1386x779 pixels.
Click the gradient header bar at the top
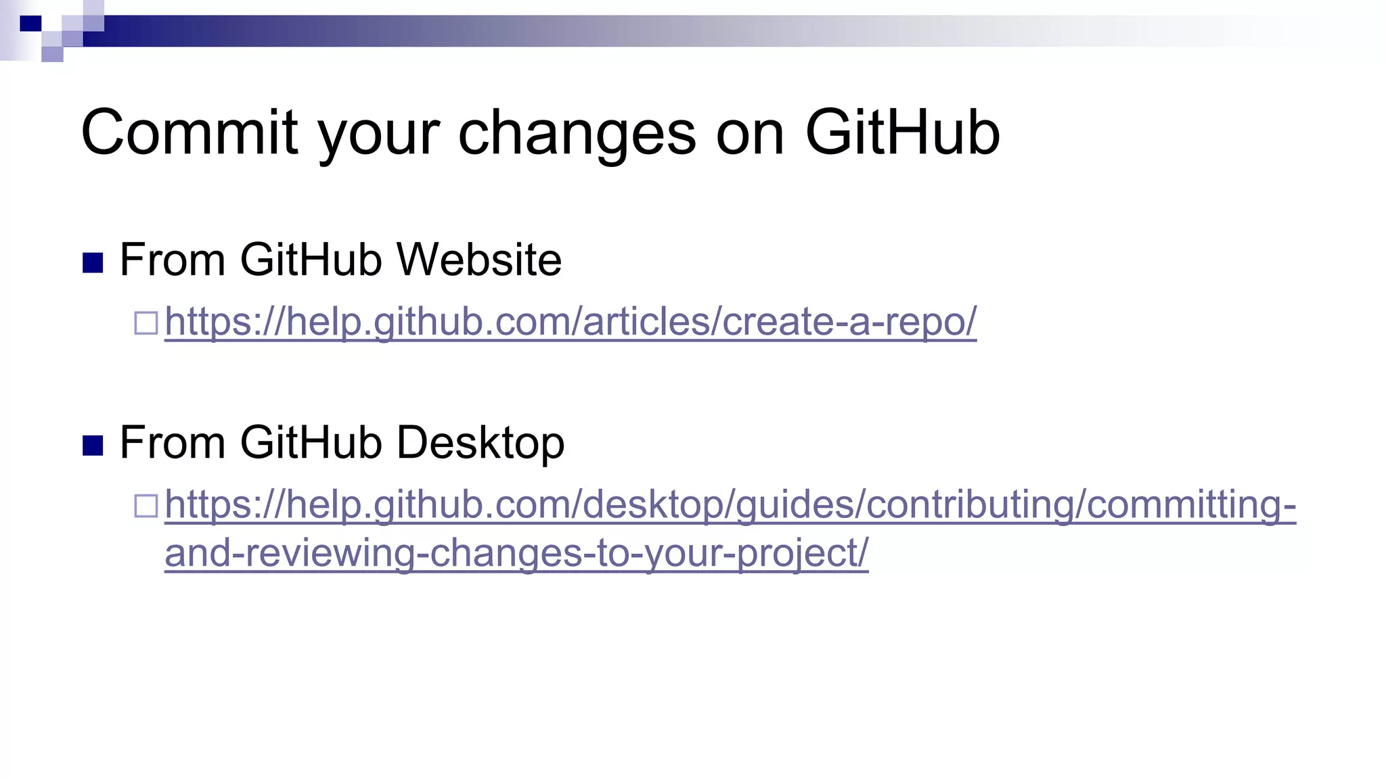pyautogui.click(x=677, y=30)
